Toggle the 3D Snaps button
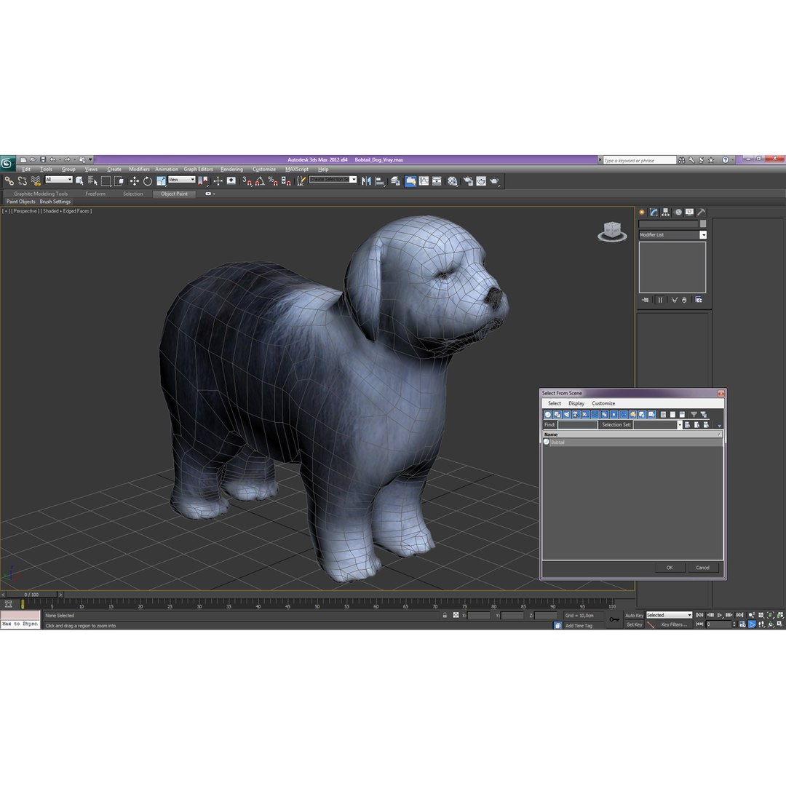 [x=247, y=181]
